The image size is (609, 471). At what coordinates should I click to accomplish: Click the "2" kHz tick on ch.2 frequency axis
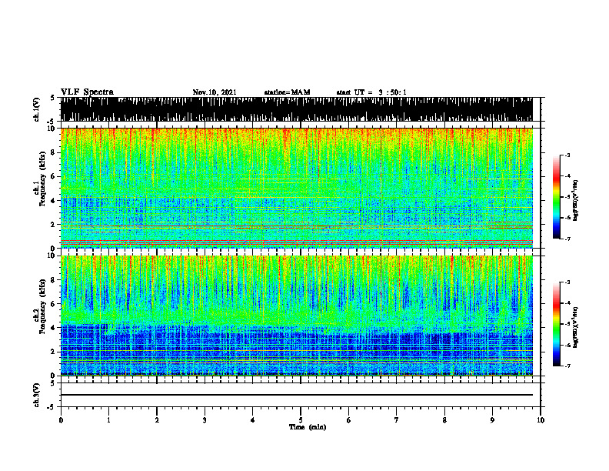53,352
